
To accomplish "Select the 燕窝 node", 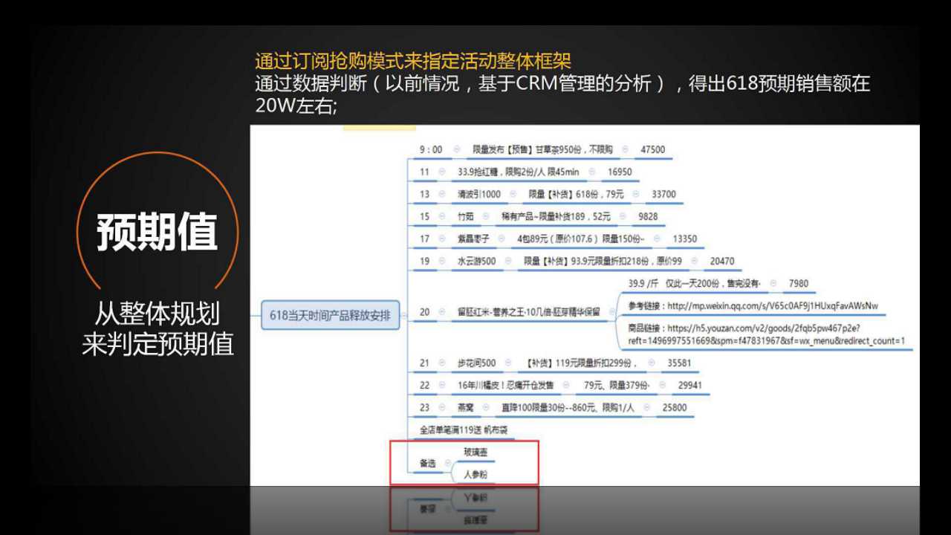I will (467, 408).
